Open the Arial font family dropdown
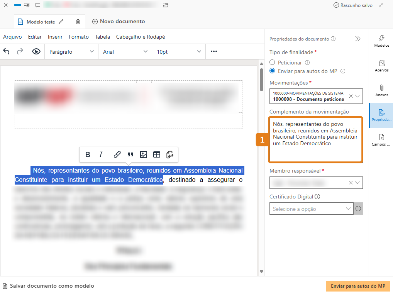The width and height of the screenshot is (393, 295). [x=125, y=52]
